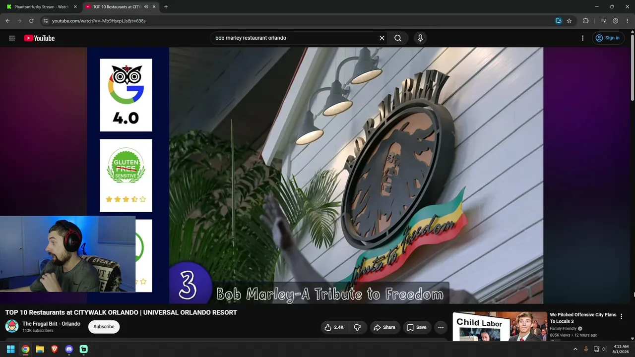Open the tray microphone indicator

click(x=586, y=349)
